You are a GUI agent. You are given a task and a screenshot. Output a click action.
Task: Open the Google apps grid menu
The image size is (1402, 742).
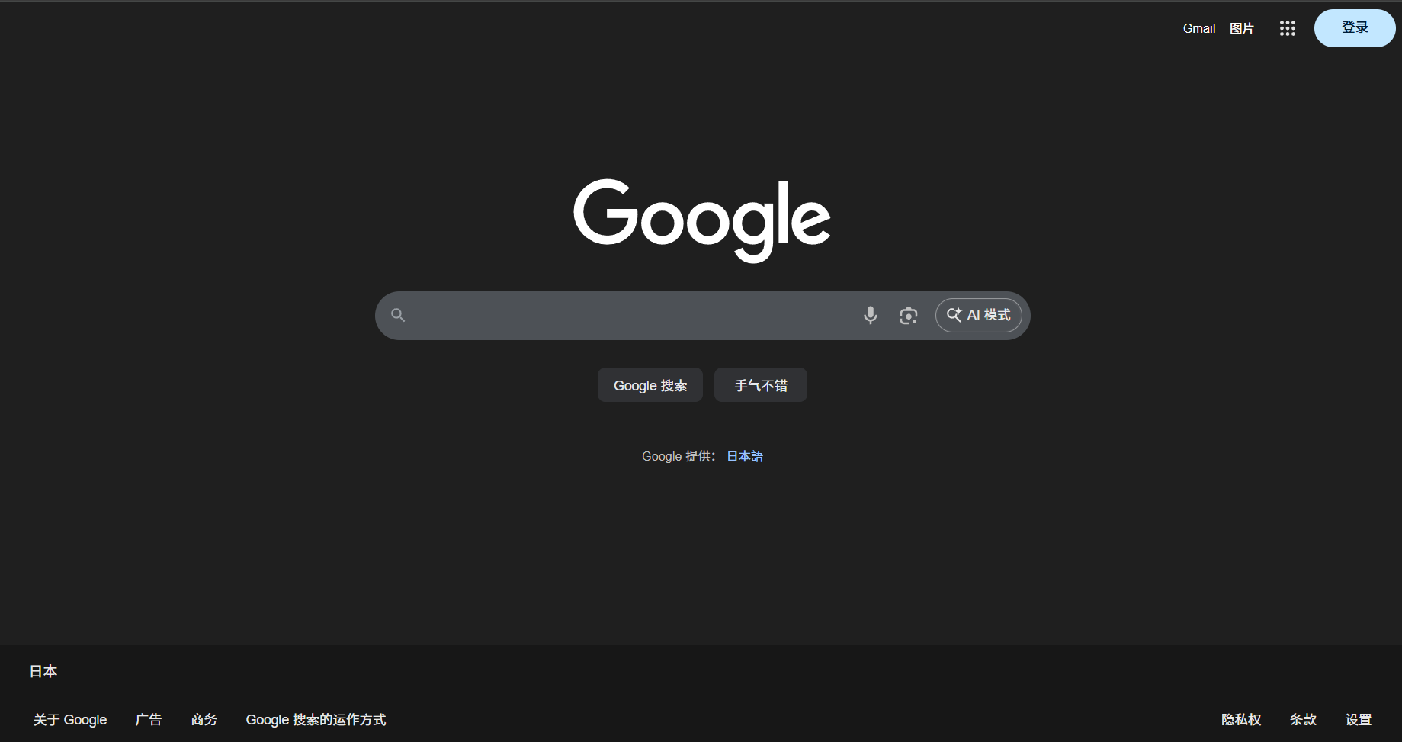pos(1287,28)
